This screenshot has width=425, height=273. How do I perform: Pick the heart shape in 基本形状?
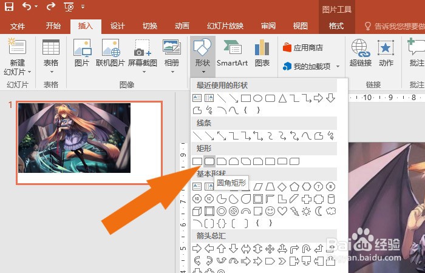click(282, 211)
